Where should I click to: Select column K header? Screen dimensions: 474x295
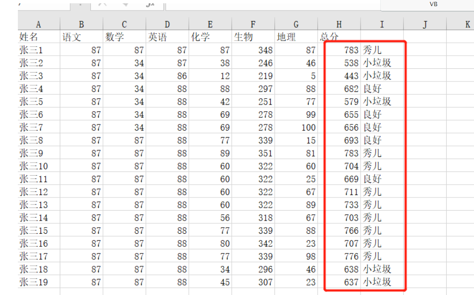point(460,24)
